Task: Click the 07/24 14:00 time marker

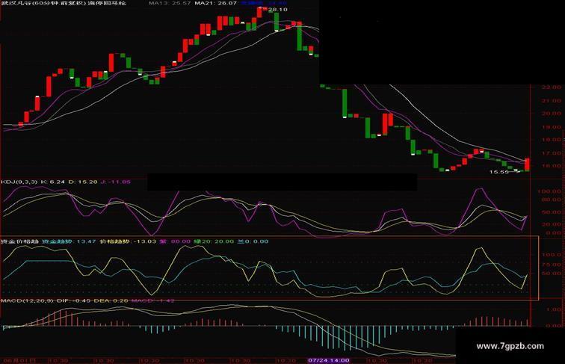Action: click(x=329, y=360)
